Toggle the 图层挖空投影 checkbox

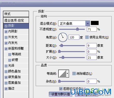pos(61,89)
